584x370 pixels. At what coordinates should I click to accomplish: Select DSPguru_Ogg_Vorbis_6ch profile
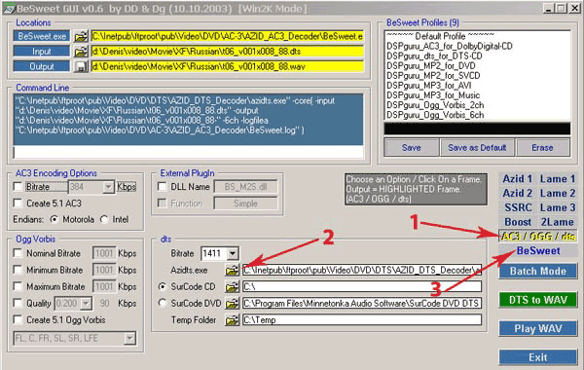coord(477,115)
